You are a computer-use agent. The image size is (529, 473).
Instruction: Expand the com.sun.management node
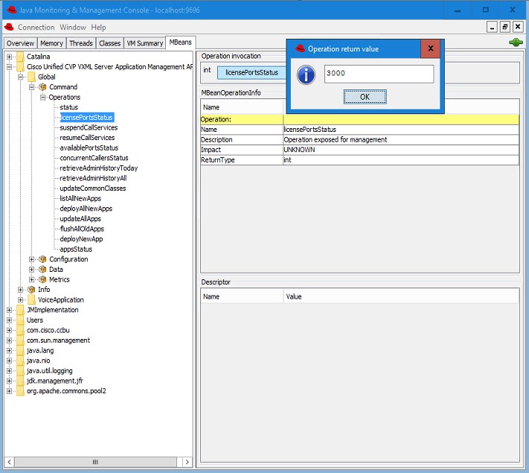click(9, 340)
